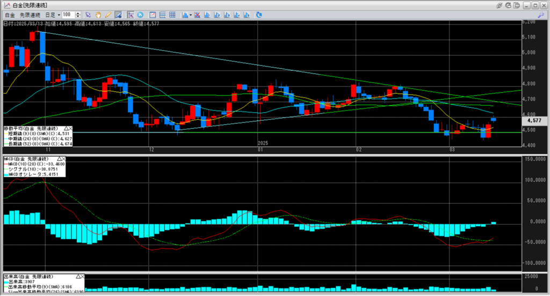This screenshot has width=550, height=296.
Task: Click the link chain icon in title bar
Action: (x=500, y=5)
